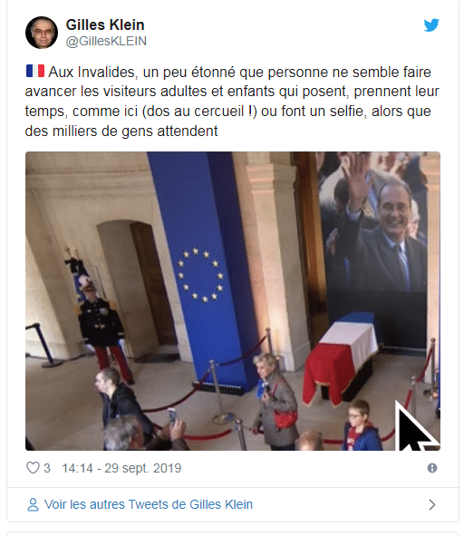
Task: Like the tweet with the heart icon
Action: coord(33,468)
